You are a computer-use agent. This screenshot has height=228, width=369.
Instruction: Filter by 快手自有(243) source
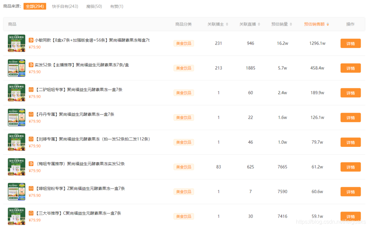(x=65, y=7)
